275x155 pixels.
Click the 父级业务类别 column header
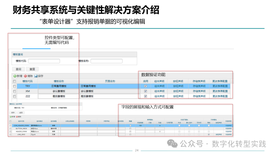pyautogui.click(x=70, y=121)
